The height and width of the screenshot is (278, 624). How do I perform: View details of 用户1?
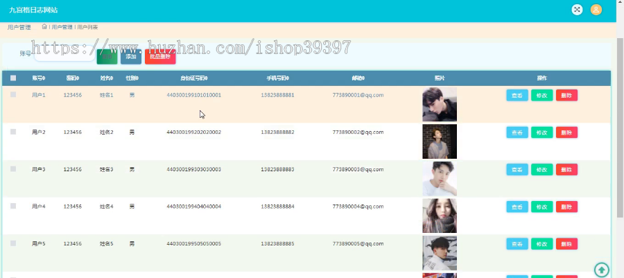517,96
